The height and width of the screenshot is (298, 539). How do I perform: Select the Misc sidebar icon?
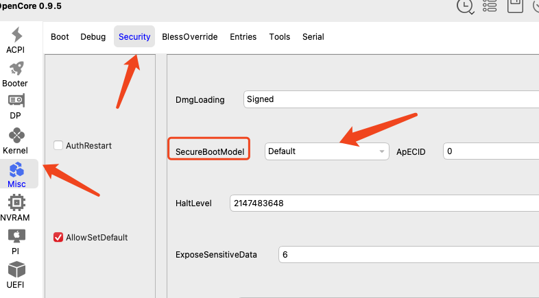(x=16, y=175)
